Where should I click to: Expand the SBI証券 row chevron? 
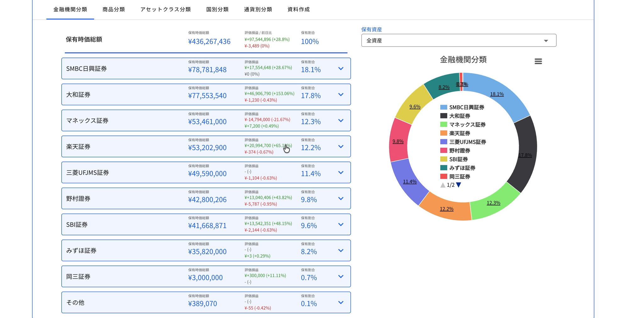341,224
